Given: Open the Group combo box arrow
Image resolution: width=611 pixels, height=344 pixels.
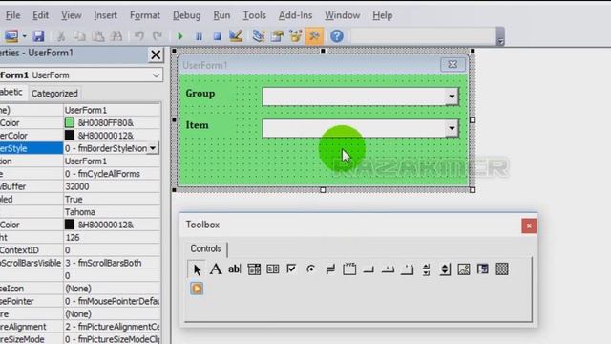Looking at the screenshot, I should point(452,97).
